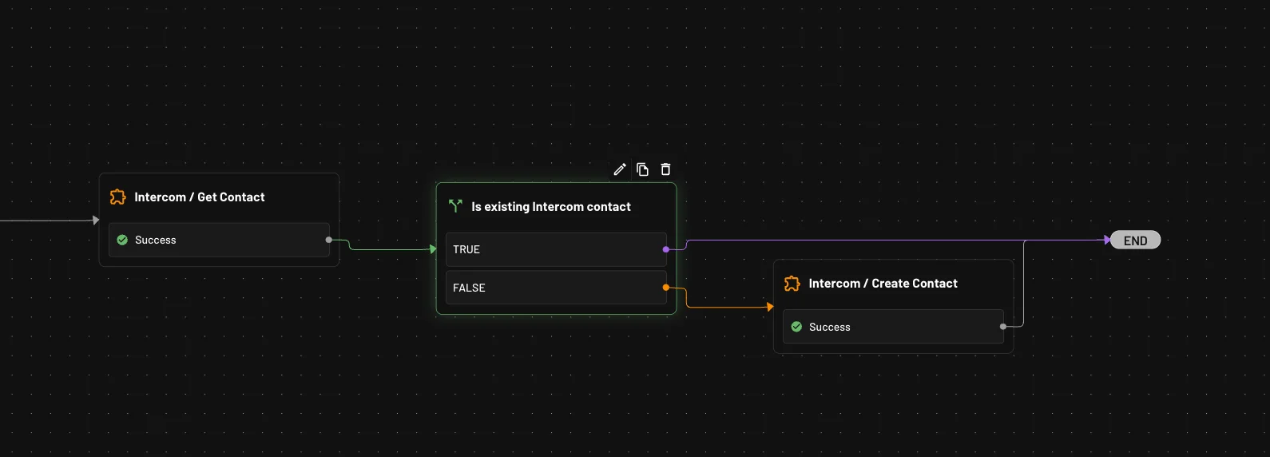Click green check icon in Create Contact Success row
The height and width of the screenshot is (457, 1270).
pos(796,327)
